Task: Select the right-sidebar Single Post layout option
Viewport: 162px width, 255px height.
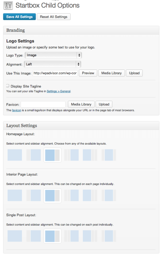Action: 52,236
